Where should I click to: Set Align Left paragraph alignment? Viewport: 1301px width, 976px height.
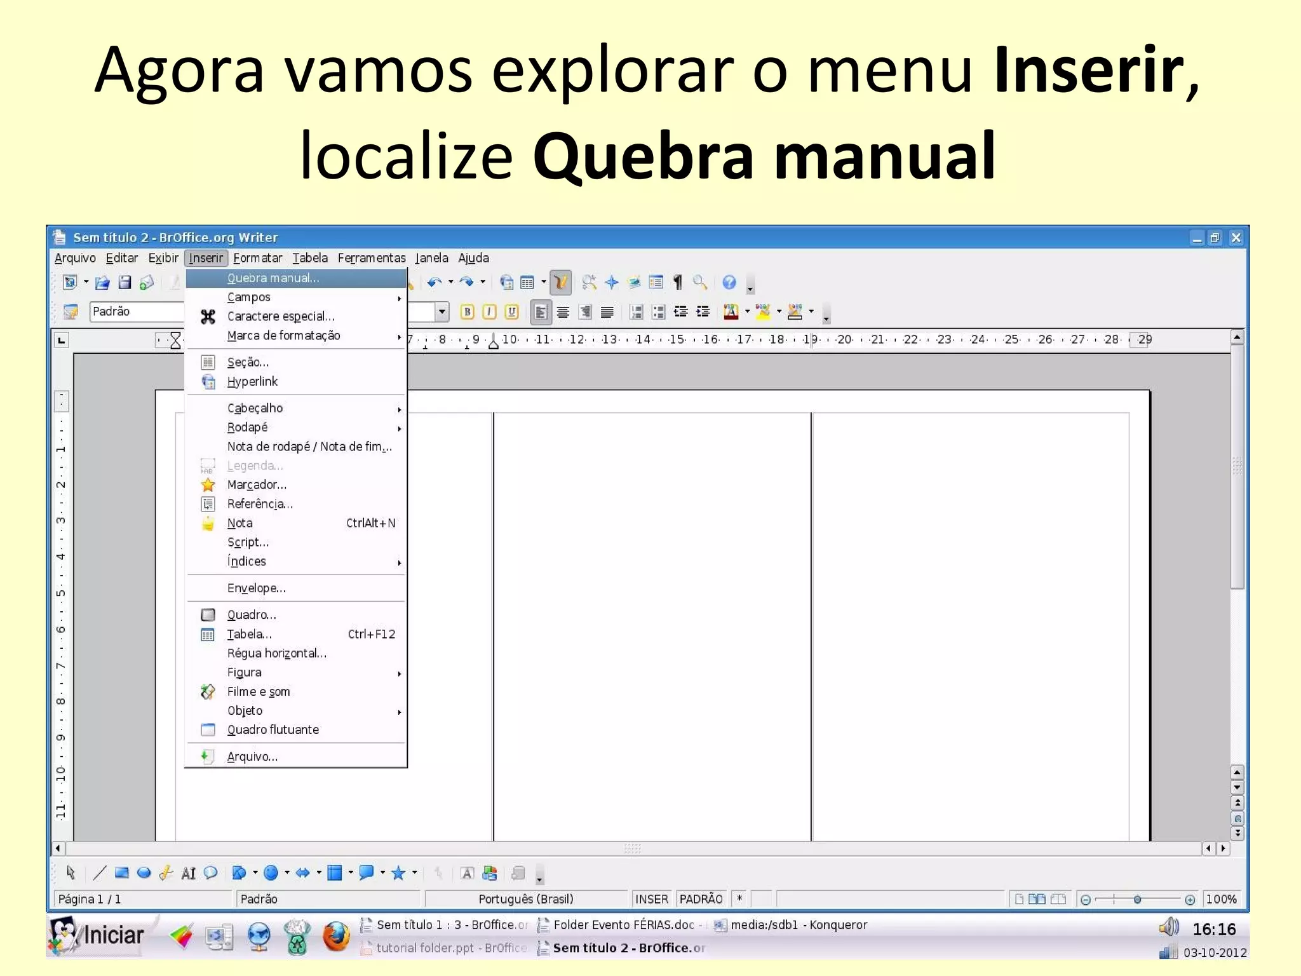[x=541, y=311]
